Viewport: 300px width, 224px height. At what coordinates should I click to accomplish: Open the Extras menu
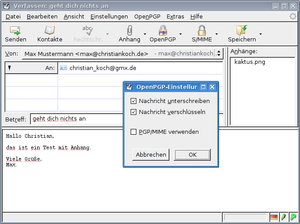pyautogui.click(x=175, y=16)
